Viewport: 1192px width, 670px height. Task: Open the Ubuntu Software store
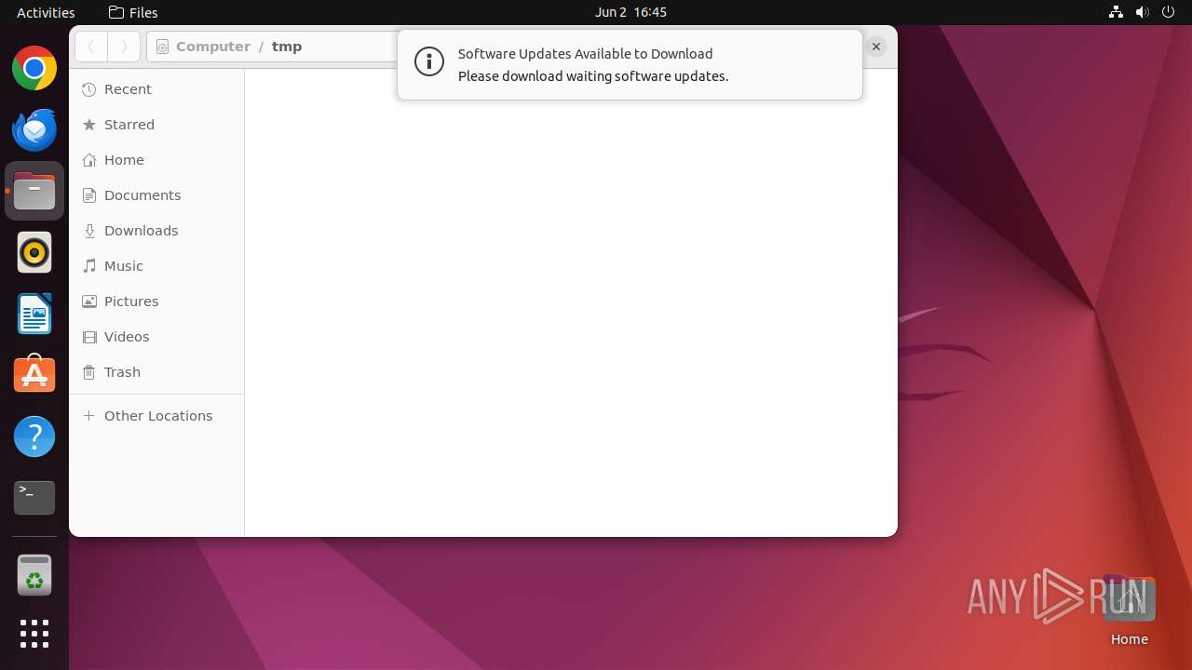pyautogui.click(x=34, y=375)
